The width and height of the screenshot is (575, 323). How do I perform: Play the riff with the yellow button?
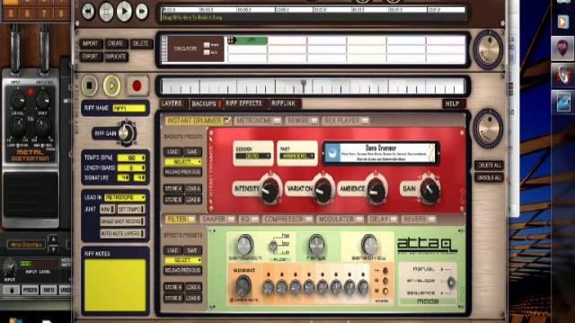pyautogui.click(x=111, y=86)
